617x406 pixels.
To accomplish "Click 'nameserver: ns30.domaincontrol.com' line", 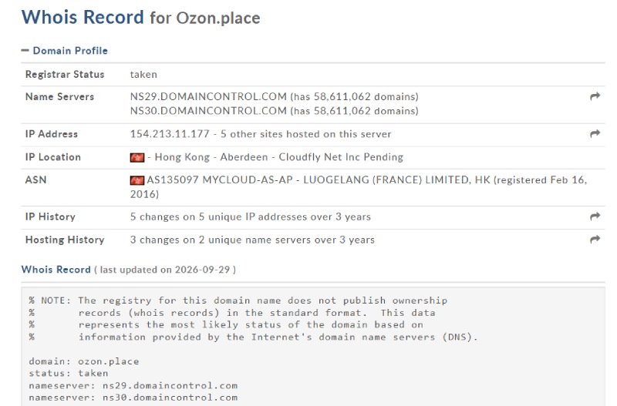I will pyautogui.click(x=133, y=398).
